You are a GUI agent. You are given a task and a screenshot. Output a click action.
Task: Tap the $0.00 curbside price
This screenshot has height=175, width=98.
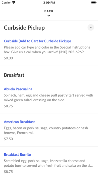pos(8,58)
